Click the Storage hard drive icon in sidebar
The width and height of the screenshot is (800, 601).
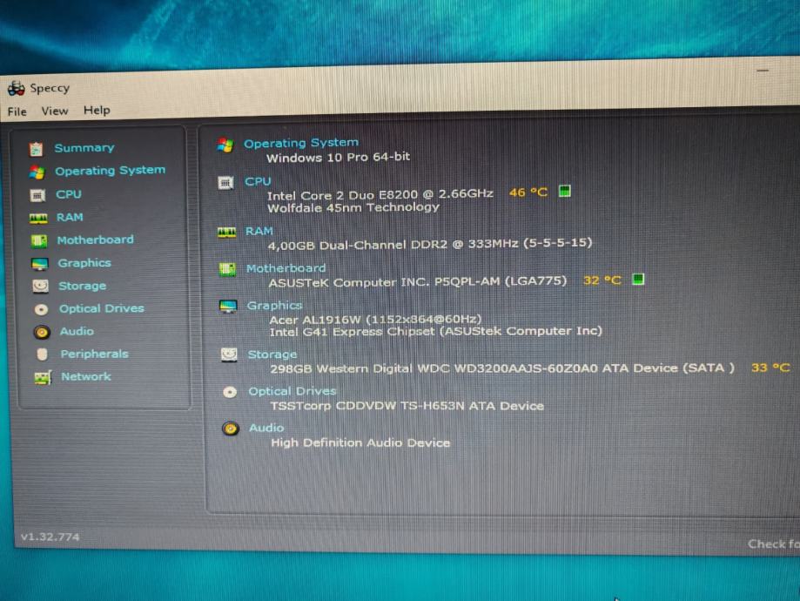pyautogui.click(x=40, y=286)
